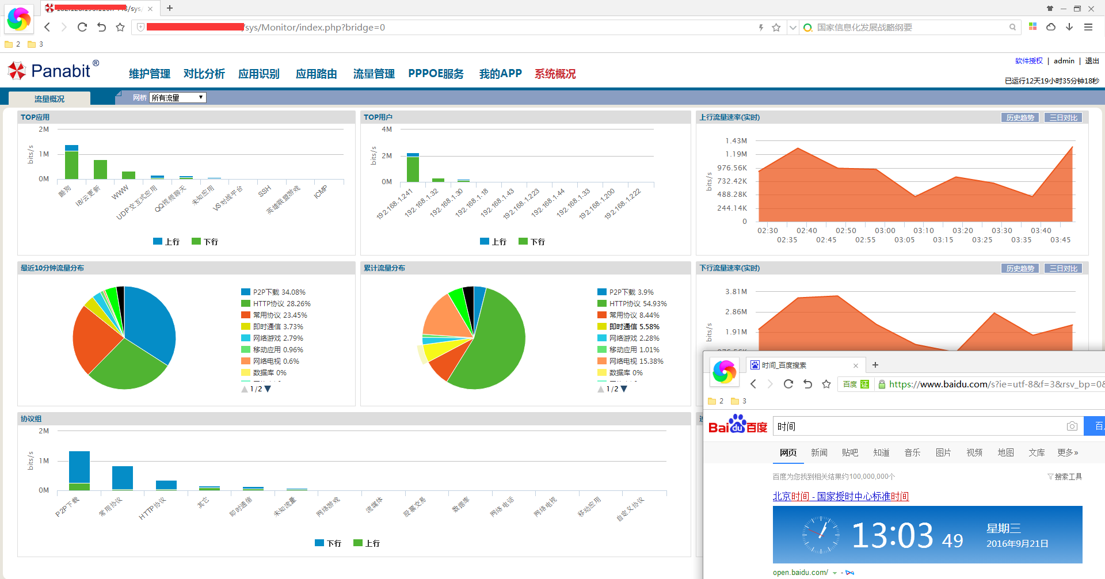Open 搜索工具 filter in Baidu
This screenshot has width=1105, height=579.
[x=1065, y=477]
